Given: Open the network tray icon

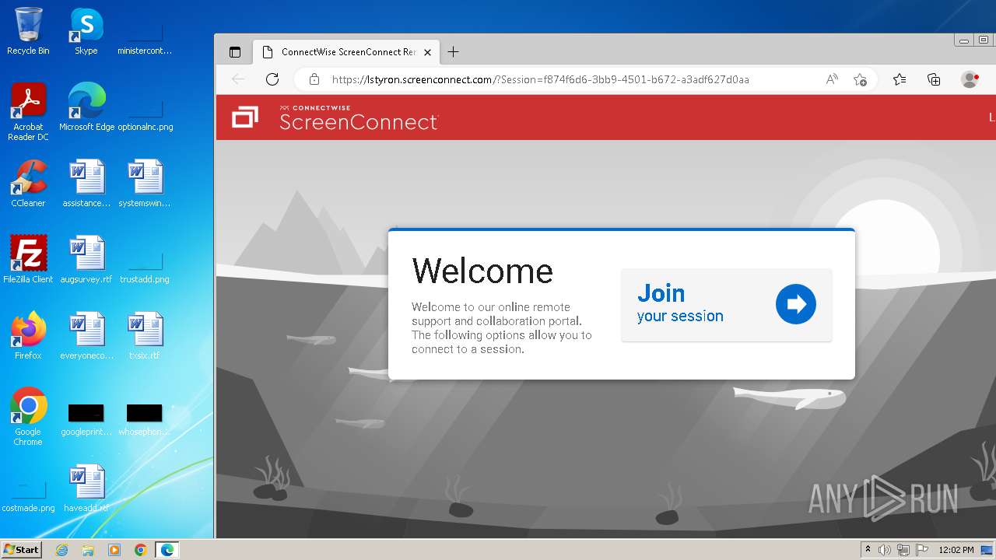Looking at the screenshot, I should pos(903,550).
